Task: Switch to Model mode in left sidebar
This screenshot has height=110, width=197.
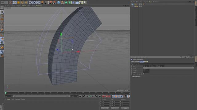Action: coord(2,12)
